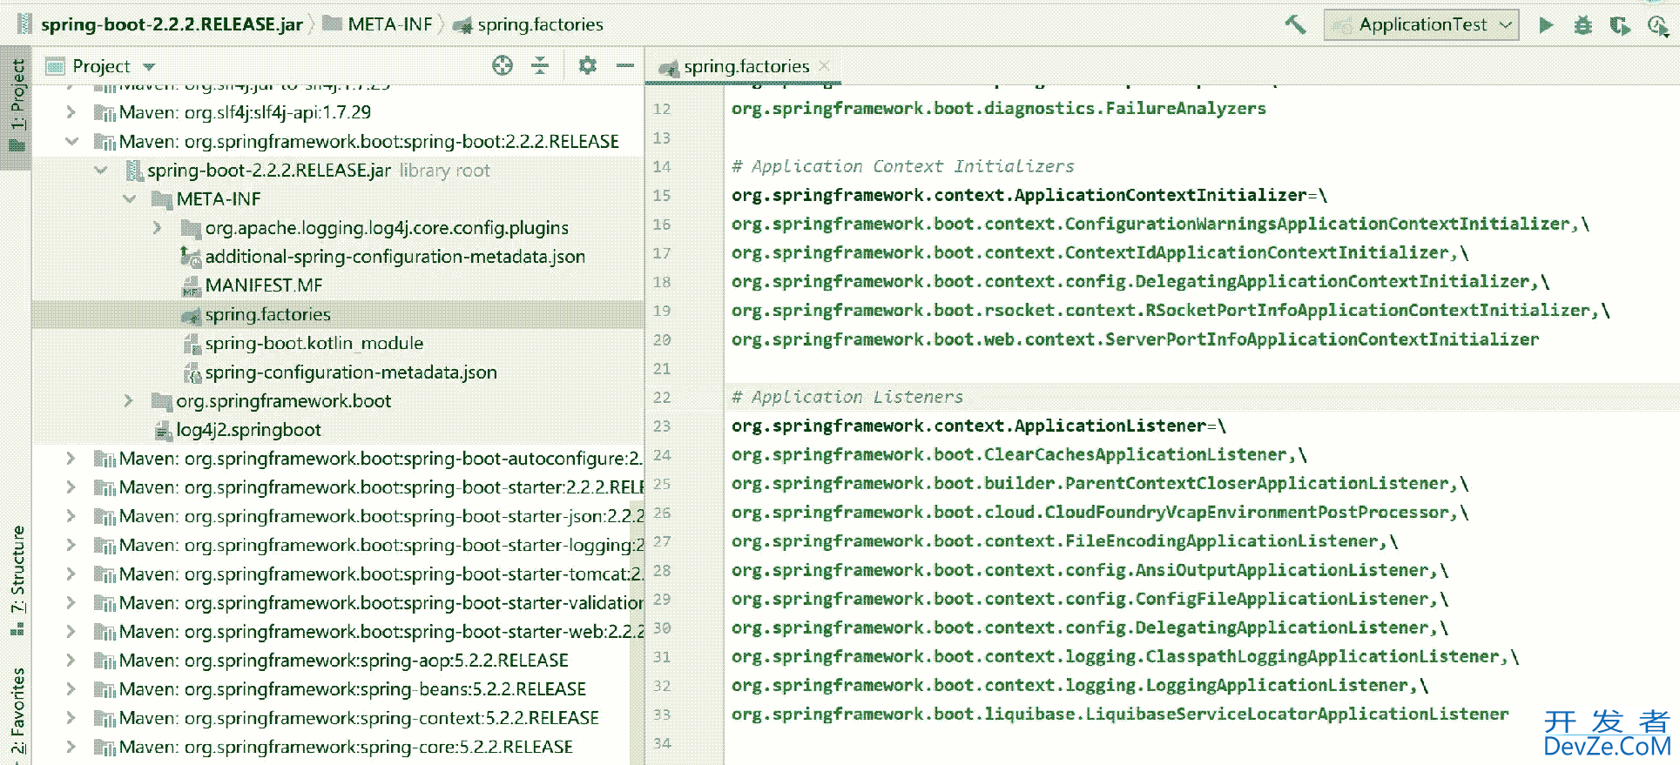The width and height of the screenshot is (1680, 765).
Task: Select Maven spring-boot-starter-json library
Action: [x=381, y=516]
